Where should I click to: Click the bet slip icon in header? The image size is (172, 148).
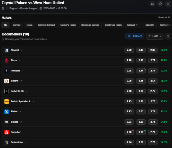[152, 4]
